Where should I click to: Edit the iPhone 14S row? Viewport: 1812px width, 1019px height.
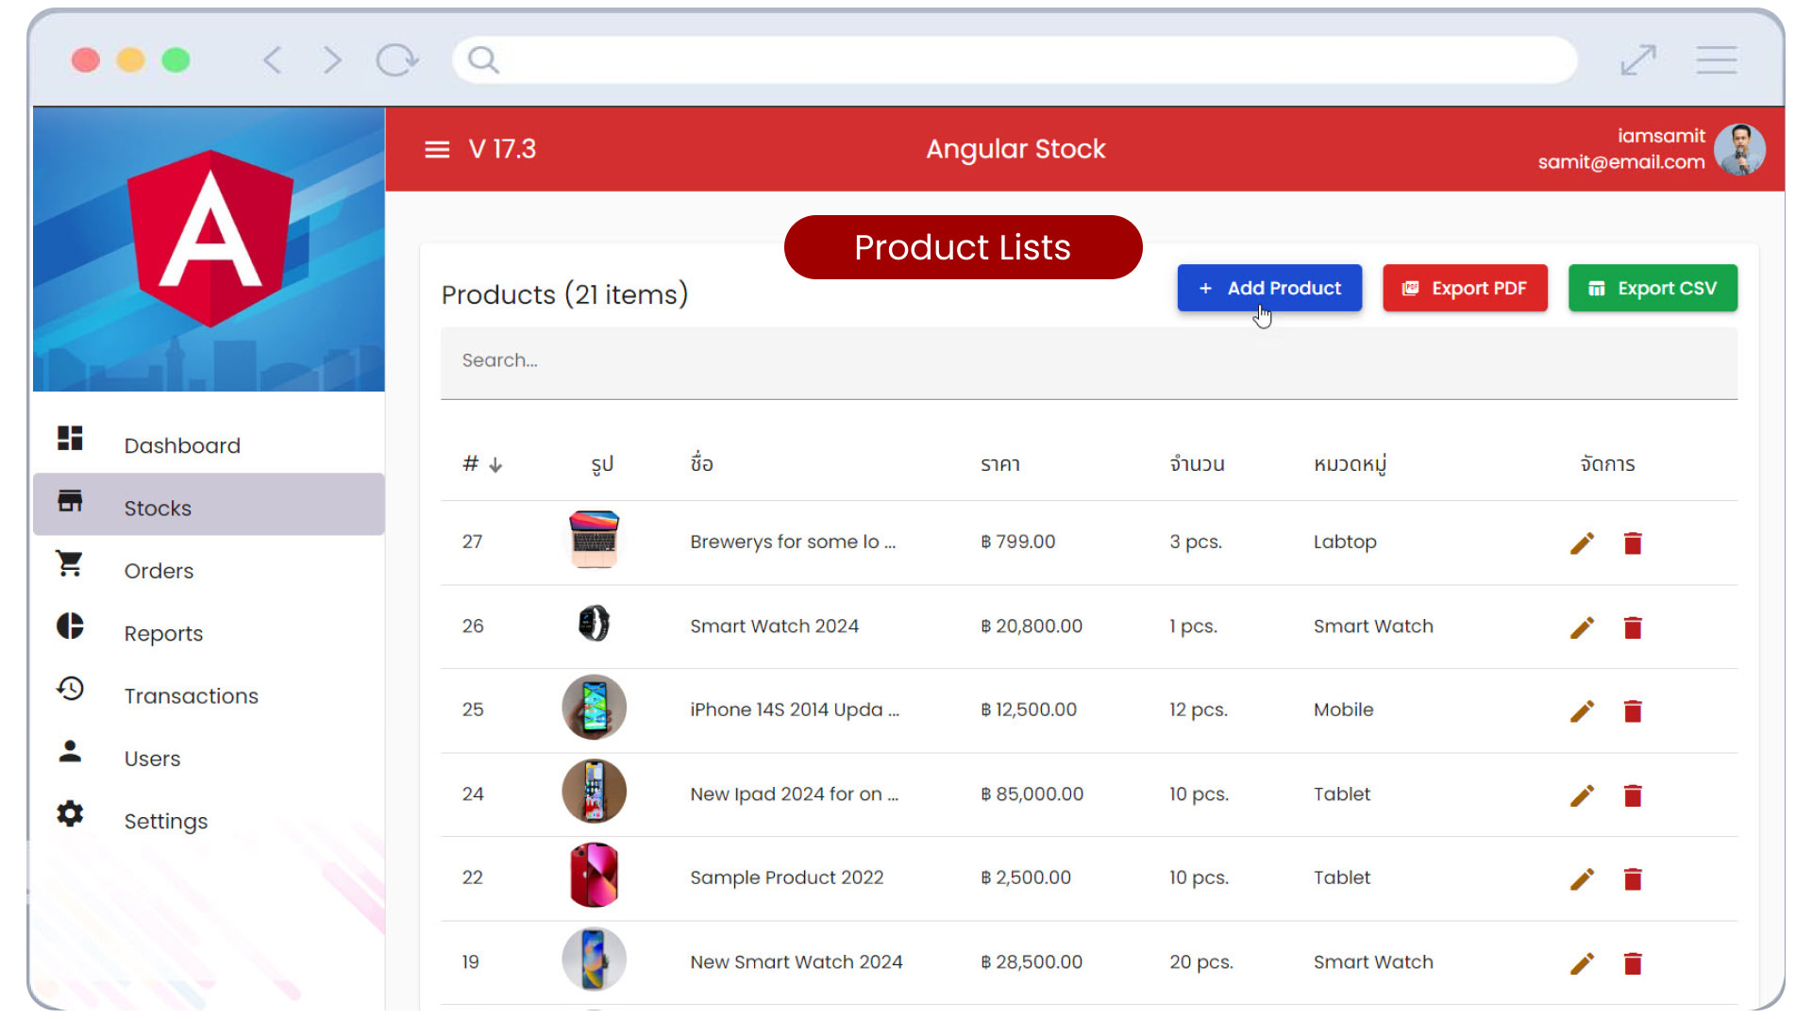point(1583,710)
